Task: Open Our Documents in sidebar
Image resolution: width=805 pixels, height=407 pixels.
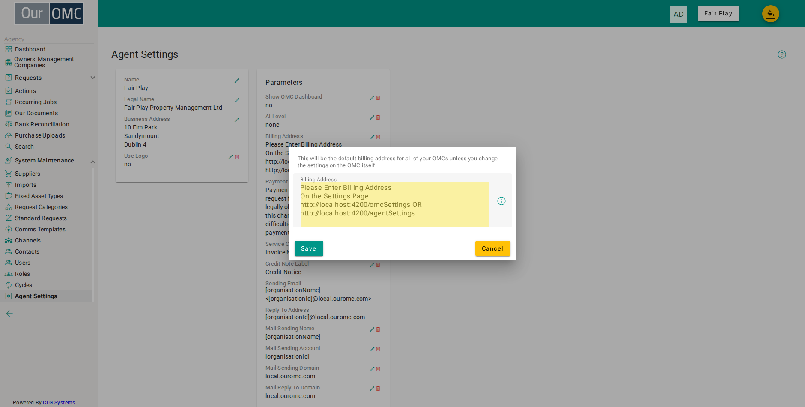Action: [36, 113]
